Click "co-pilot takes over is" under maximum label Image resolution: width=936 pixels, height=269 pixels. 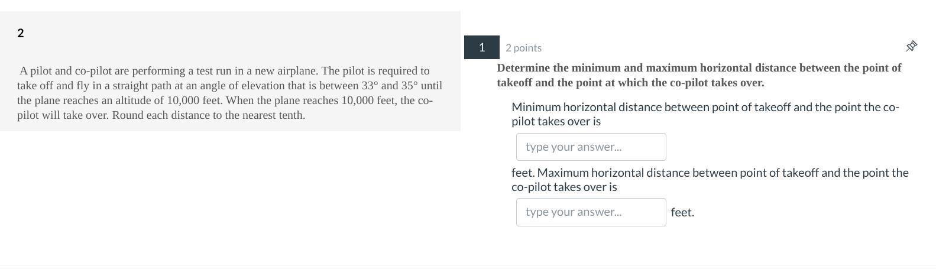(x=563, y=187)
